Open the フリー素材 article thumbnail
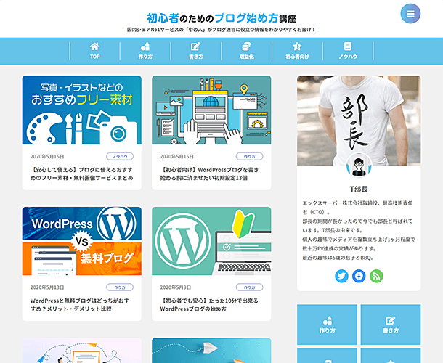Screen dimensions: 443x363 click(x=82, y=110)
